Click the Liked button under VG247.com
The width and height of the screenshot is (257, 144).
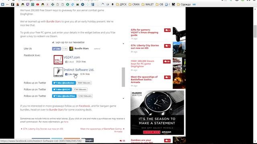click(69, 62)
